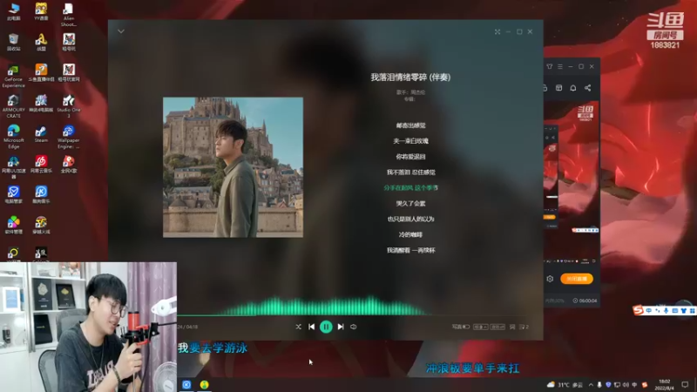Image resolution: width=697 pixels, height=392 pixels.
Task: Open ARMOURY CRATE desktop shortcut
Action: [x=13, y=106]
